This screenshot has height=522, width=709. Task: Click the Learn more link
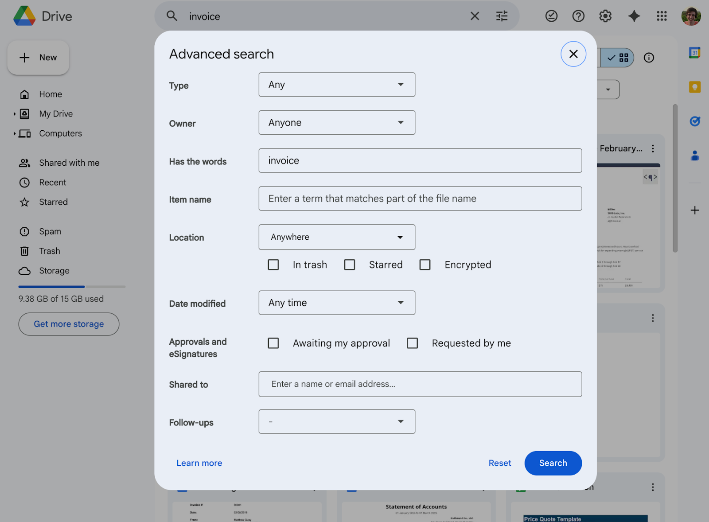pos(199,463)
